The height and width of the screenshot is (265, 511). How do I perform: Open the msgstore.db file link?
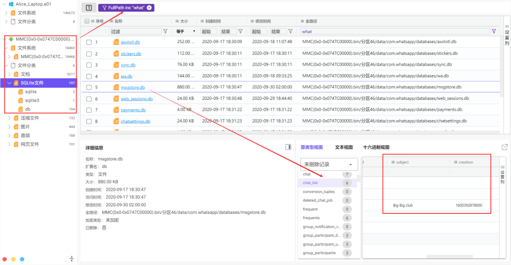point(132,88)
